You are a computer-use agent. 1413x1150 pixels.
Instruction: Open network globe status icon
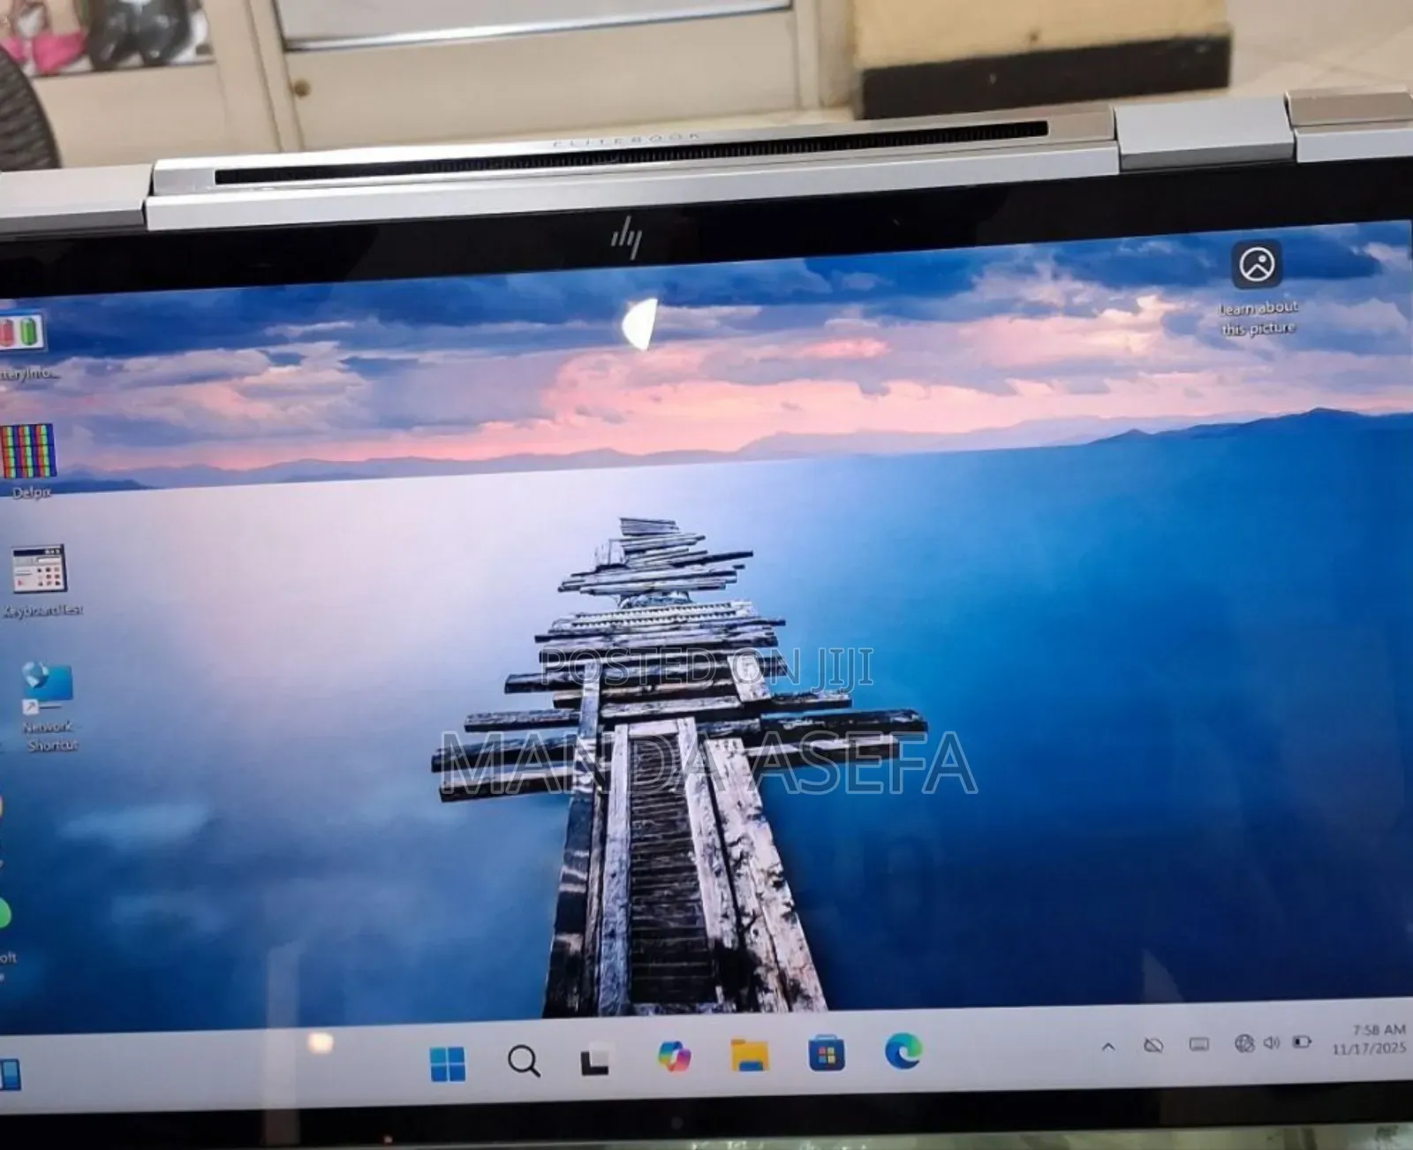coord(1244,1044)
